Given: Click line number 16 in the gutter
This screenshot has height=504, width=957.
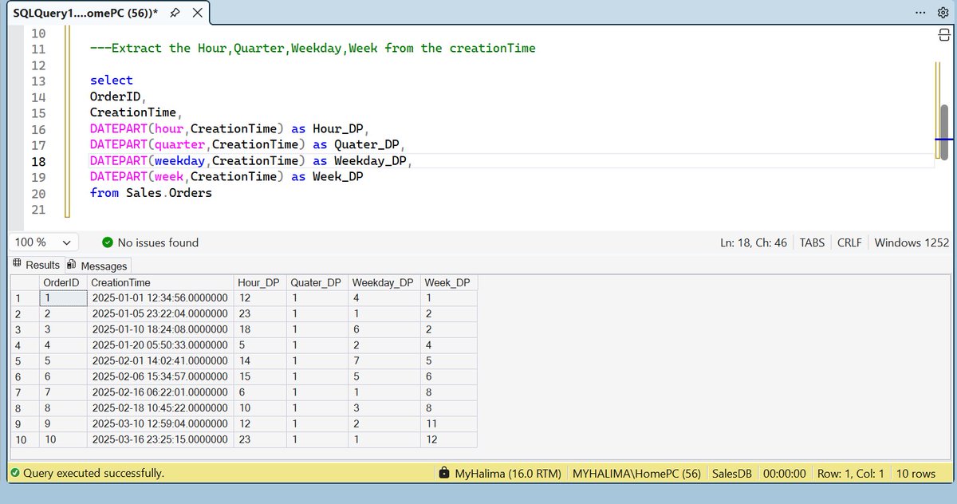Looking at the screenshot, I should click(x=37, y=129).
